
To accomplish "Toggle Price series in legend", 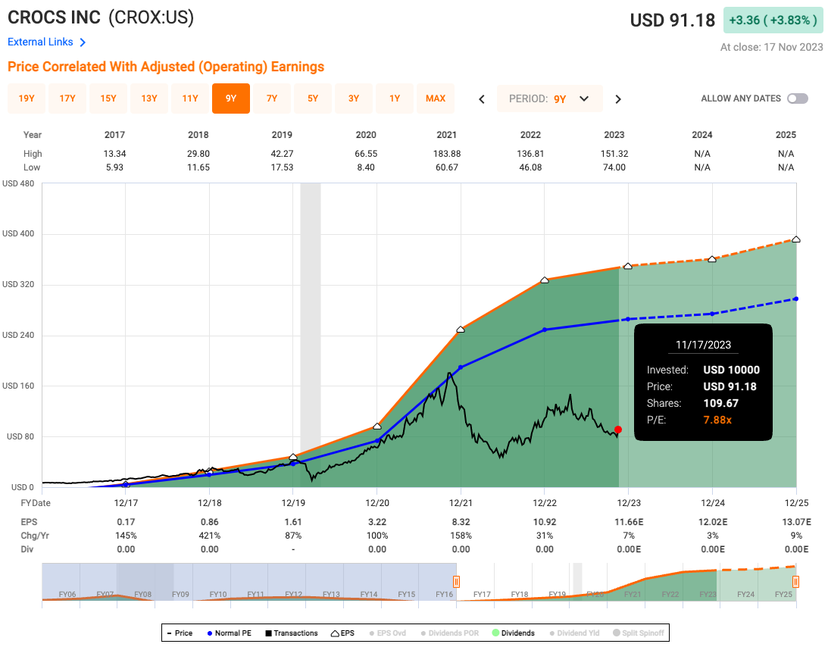I will [180, 633].
